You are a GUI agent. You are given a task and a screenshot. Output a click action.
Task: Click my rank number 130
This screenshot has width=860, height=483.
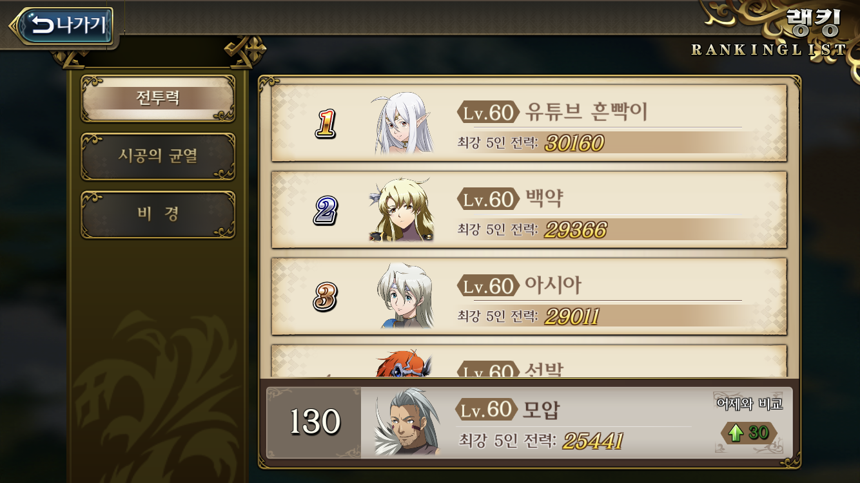pyautogui.click(x=315, y=422)
